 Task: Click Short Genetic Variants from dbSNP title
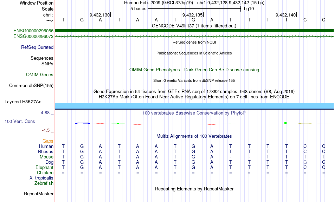pyautogui.click(x=194, y=80)
